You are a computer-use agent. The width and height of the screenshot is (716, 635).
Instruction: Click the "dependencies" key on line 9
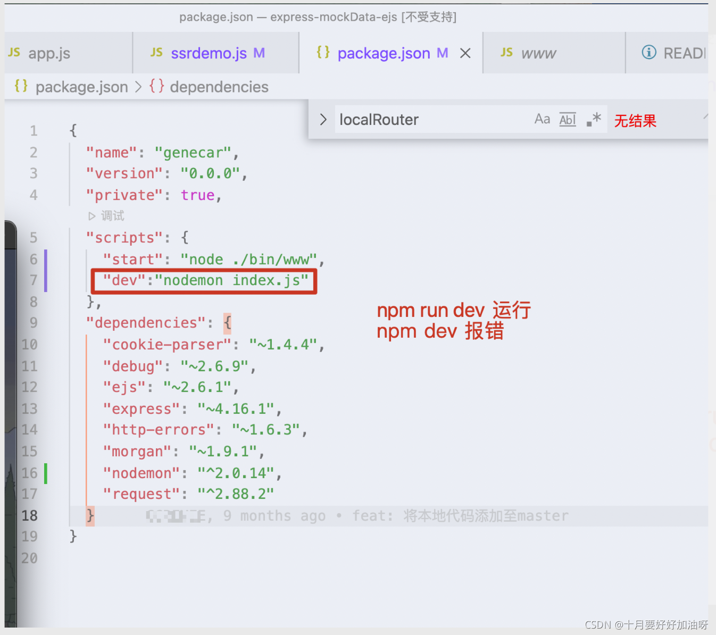[x=146, y=323]
